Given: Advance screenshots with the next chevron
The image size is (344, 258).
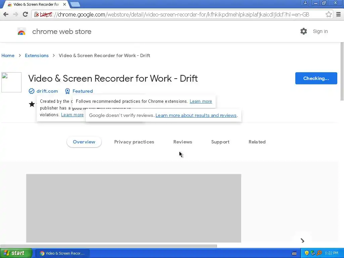Looking at the screenshot, I should point(303,241).
